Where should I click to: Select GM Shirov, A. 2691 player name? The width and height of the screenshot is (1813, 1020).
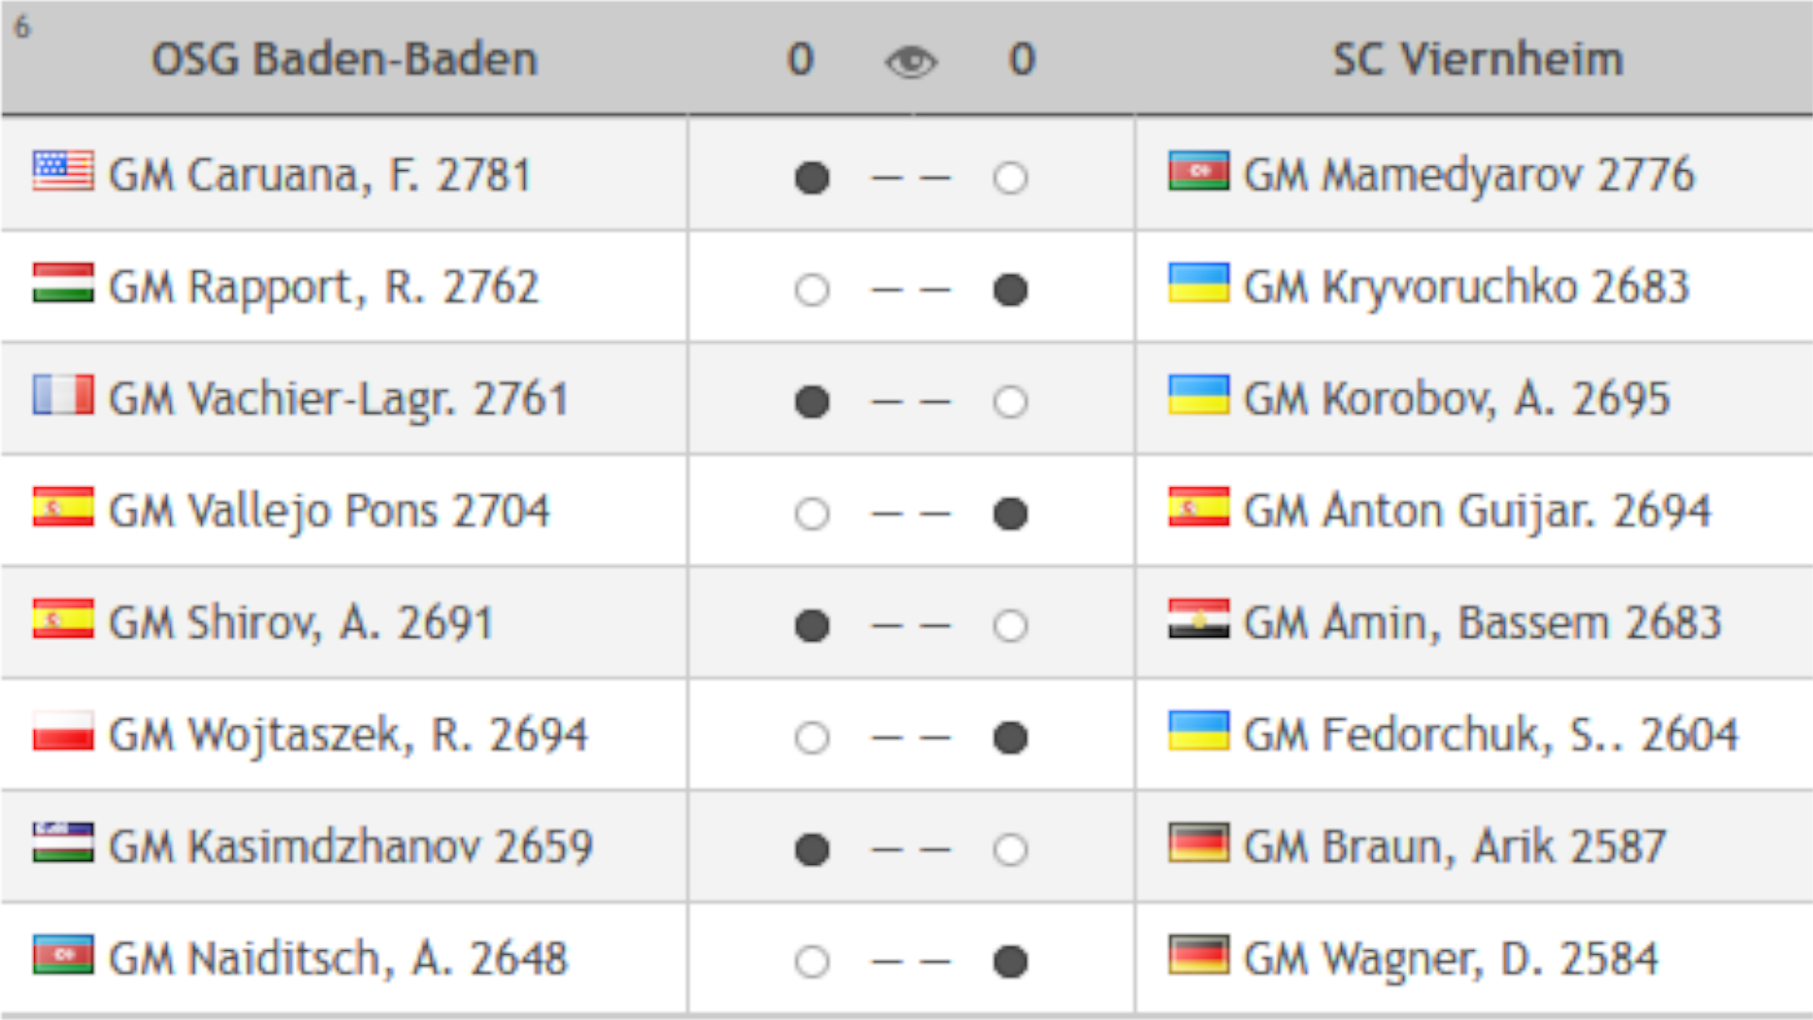pos(301,623)
